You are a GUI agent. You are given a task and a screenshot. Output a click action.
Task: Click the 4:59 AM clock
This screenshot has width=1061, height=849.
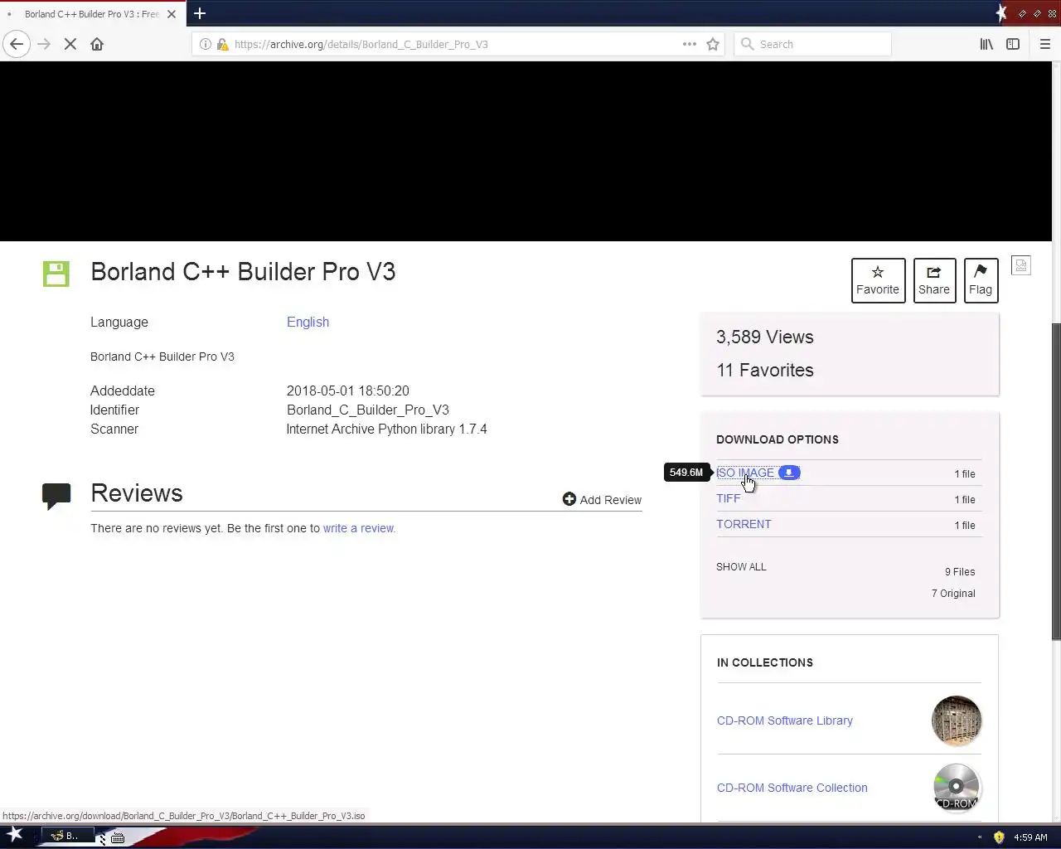pyautogui.click(x=1030, y=837)
